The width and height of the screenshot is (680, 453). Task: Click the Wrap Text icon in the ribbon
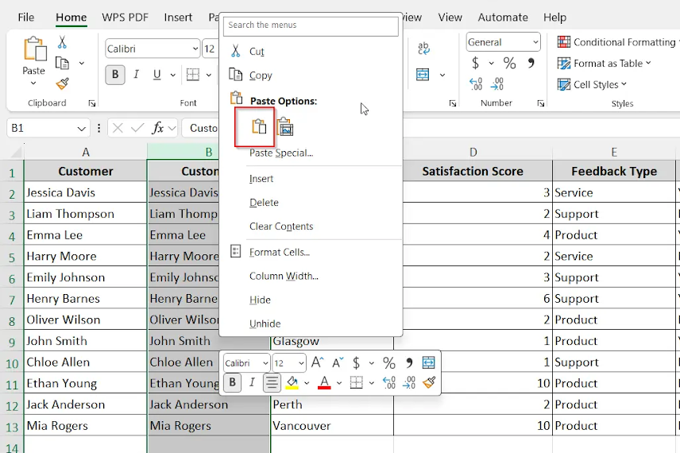[x=423, y=48]
